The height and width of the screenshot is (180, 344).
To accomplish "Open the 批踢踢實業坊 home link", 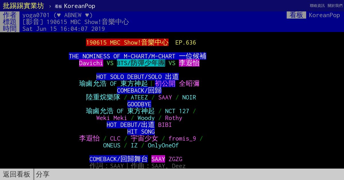I will coord(24,6).
